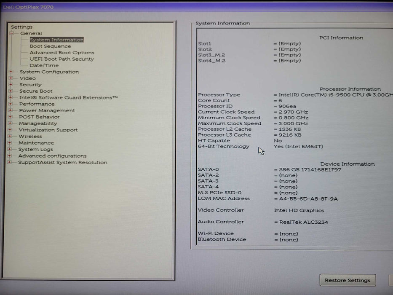Open Advanced Boot Options
This screenshot has width=393, height=295.
tap(62, 53)
